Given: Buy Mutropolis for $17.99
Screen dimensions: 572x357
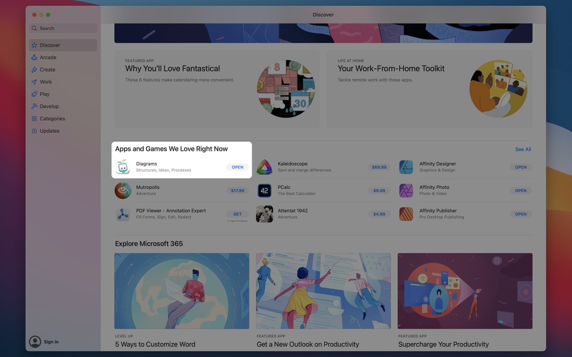Looking at the screenshot, I should point(237,190).
